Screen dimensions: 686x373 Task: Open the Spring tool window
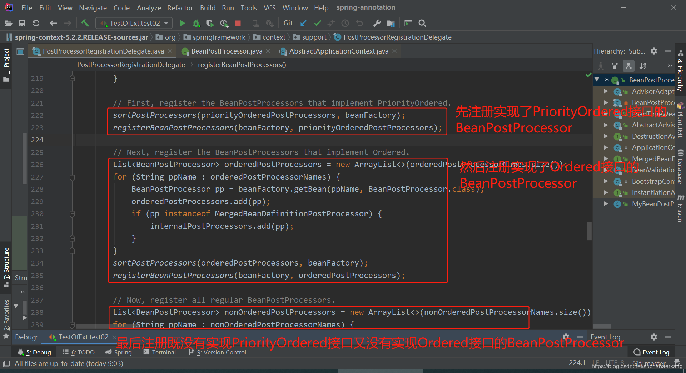119,352
